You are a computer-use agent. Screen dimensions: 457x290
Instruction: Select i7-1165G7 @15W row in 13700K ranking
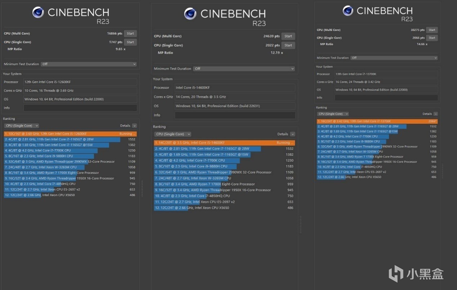coord(377,131)
